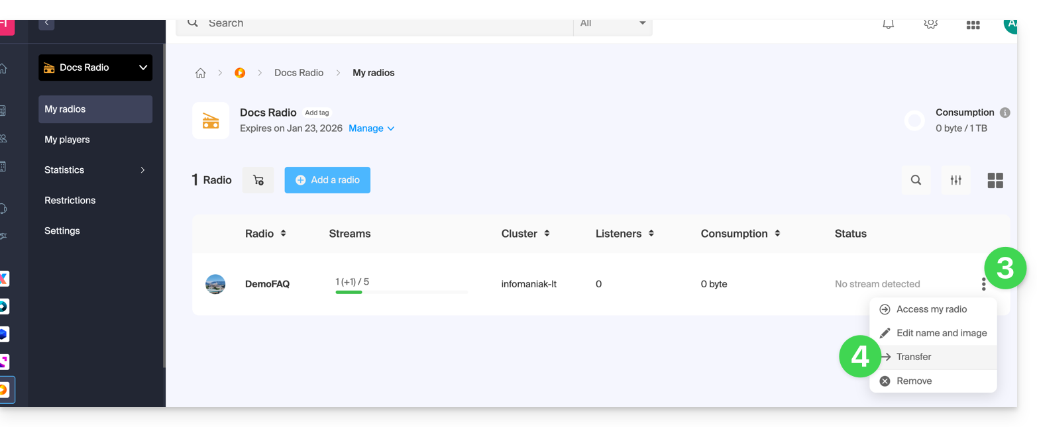Click the search radios magnifier icon

(x=916, y=180)
